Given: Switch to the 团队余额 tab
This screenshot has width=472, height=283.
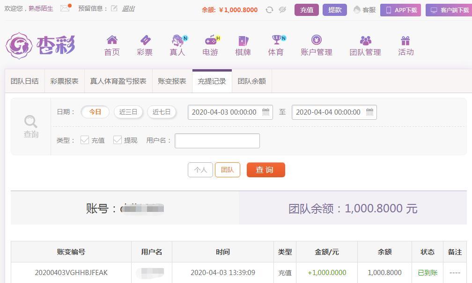Looking at the screenshot, I should 251,81.
